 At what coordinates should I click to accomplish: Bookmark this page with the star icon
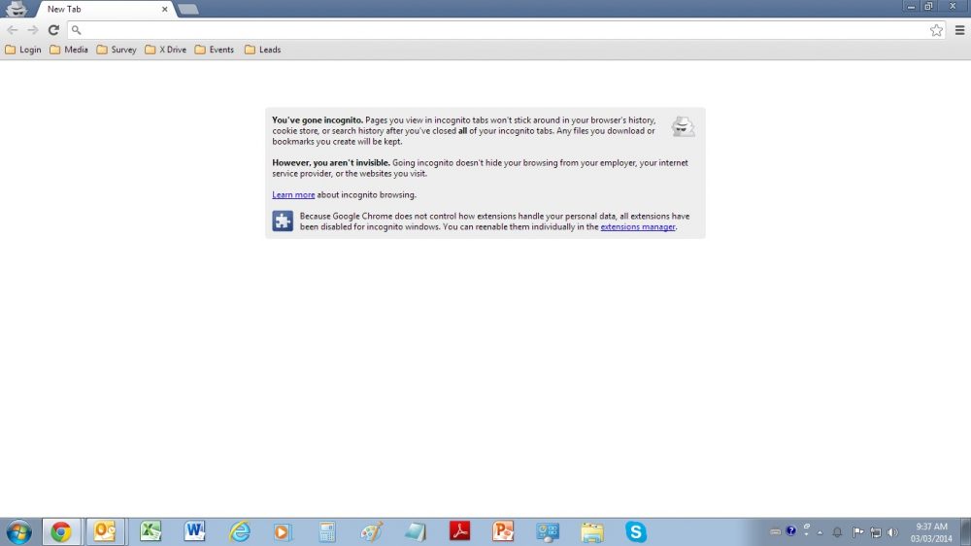click(x=936, y=30)
